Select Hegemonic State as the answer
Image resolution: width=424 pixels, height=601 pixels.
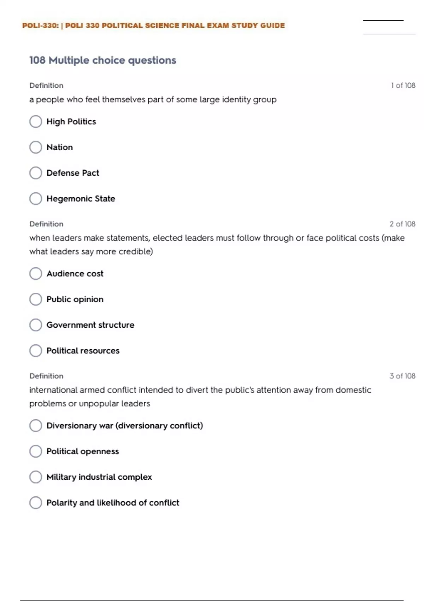click(36, 199)
